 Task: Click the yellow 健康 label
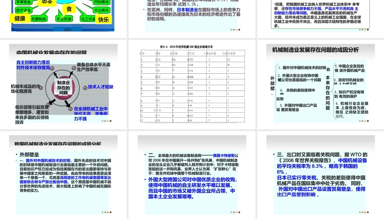pyautogui.click(x=20, y=18)
